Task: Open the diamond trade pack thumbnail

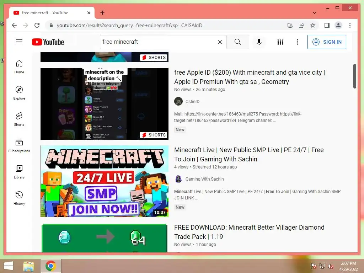Action: 105,238
